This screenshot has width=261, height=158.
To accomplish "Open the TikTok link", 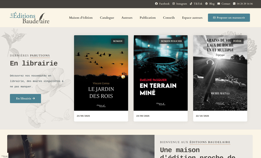I will (196, 4).
